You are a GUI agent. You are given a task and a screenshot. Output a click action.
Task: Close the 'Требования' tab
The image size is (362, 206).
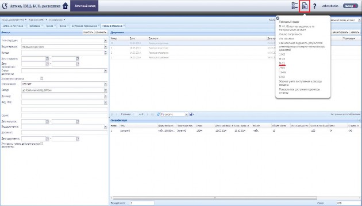[42, 25]
